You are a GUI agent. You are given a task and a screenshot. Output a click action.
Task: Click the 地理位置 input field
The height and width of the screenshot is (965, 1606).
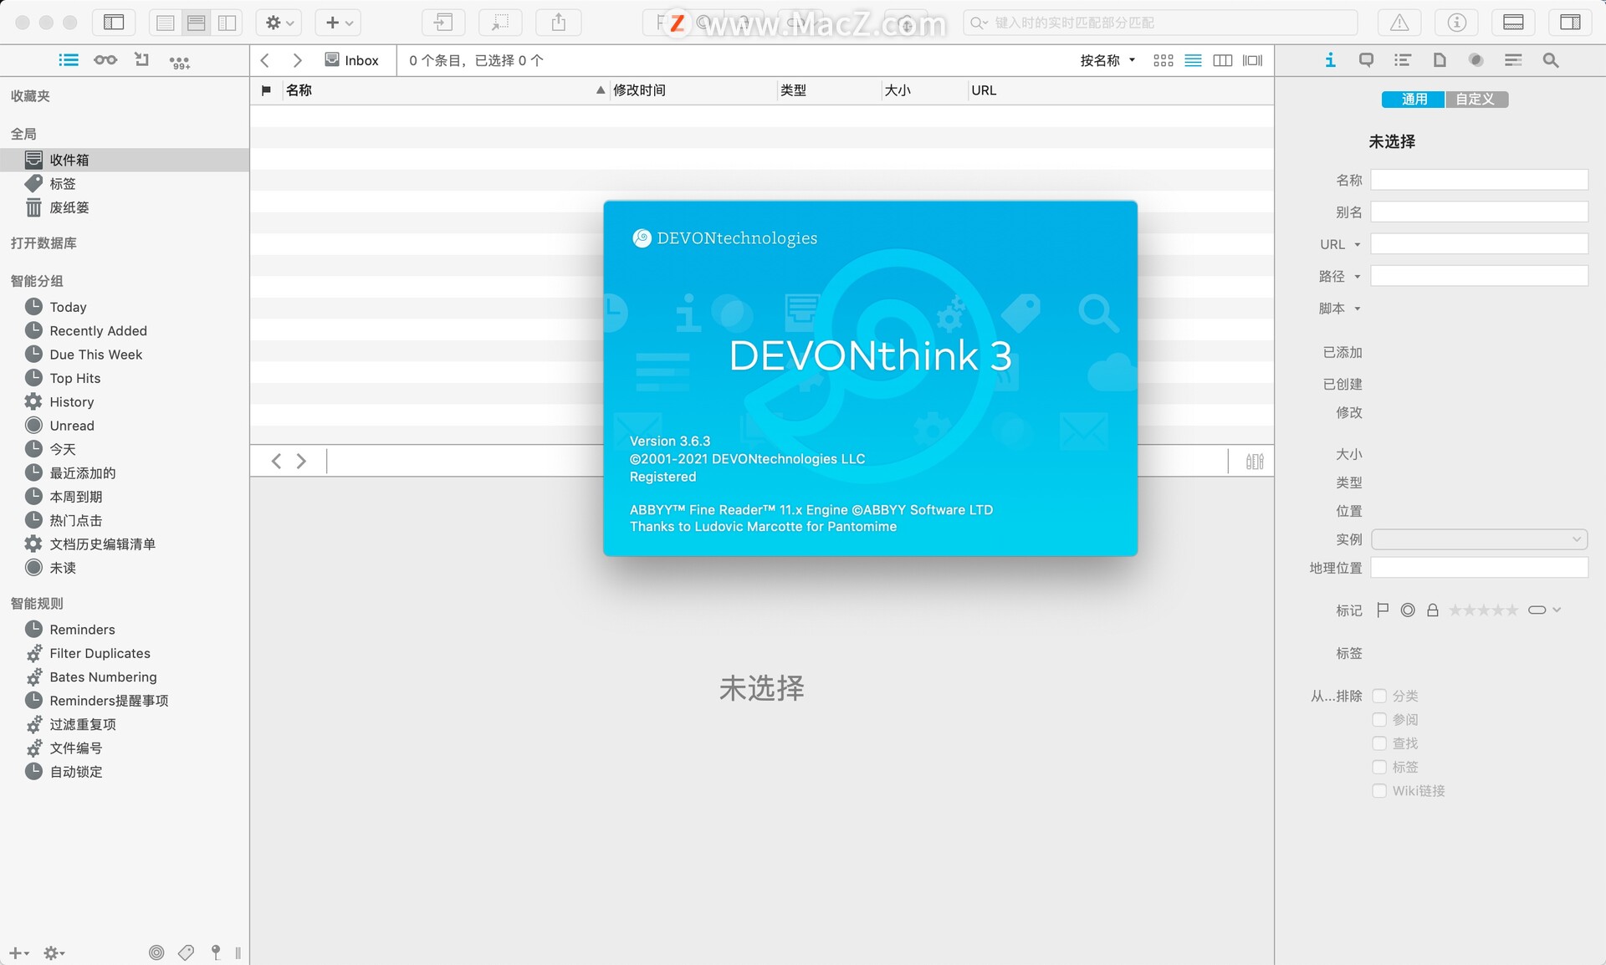(x=1479, y=568)
